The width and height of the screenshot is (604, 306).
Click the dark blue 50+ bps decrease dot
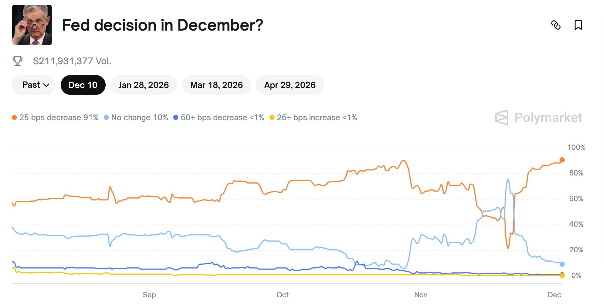click(176, 118)
